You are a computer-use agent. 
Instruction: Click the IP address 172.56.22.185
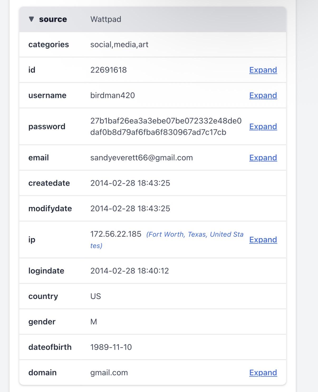click(x=116, y=234)
